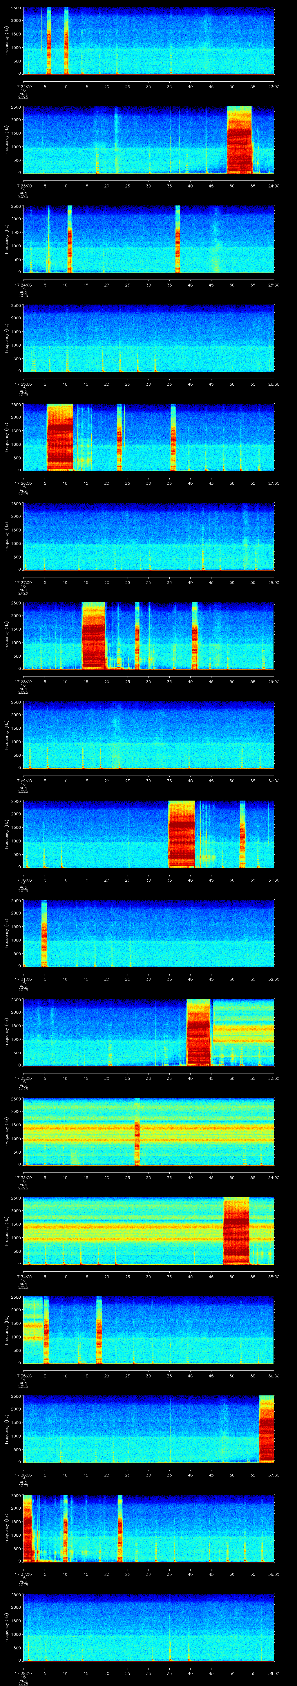
Task: Click Frequency (Hz) axis label on 17:22 panel
Action: click(x=7, y=41)
